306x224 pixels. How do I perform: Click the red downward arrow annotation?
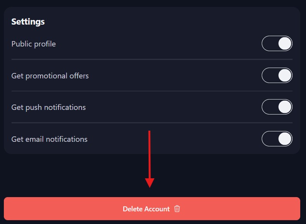pos(149,158)
